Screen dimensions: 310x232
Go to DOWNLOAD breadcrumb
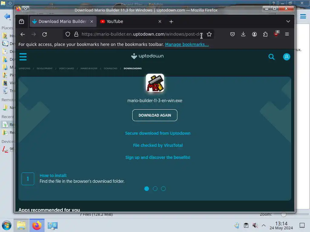point(110,69)
